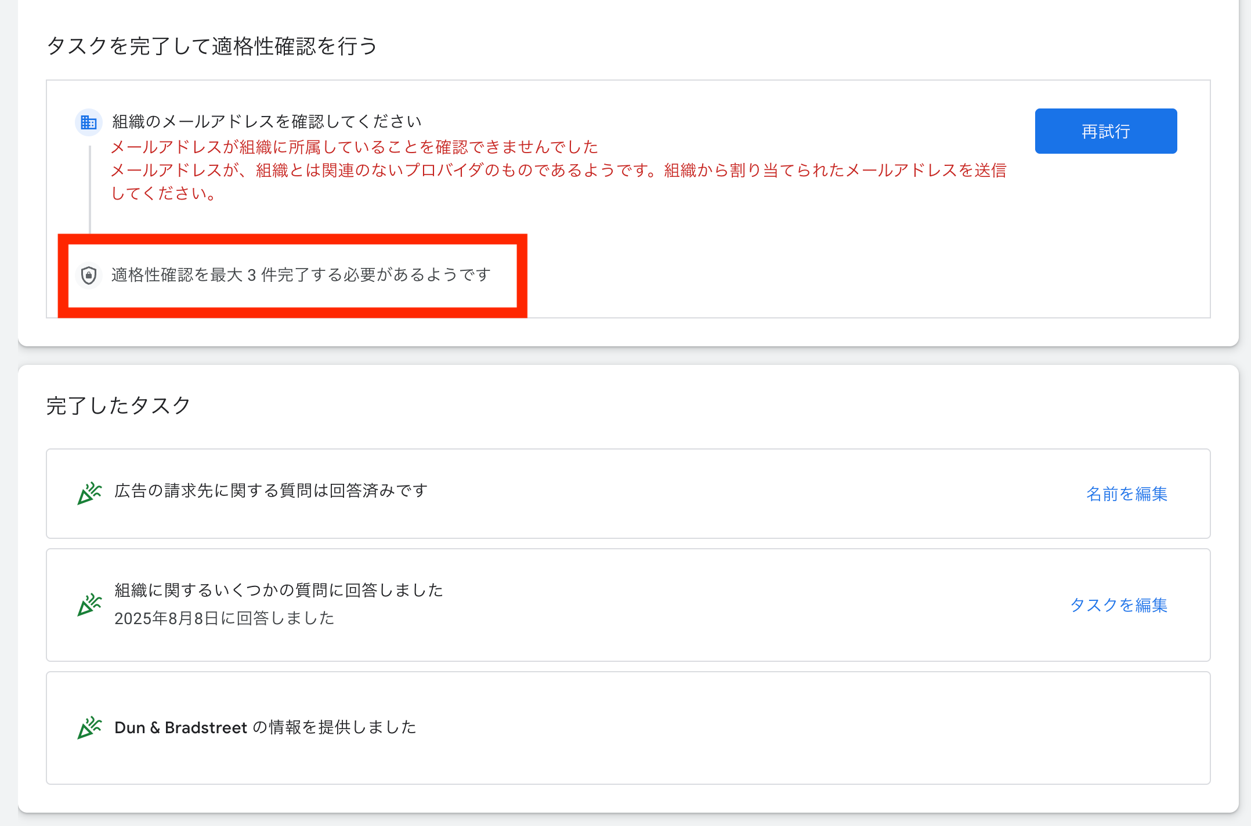
Task: Click the red error メールアドレスが組織に所属 message
Action: [x=354, y=147]
